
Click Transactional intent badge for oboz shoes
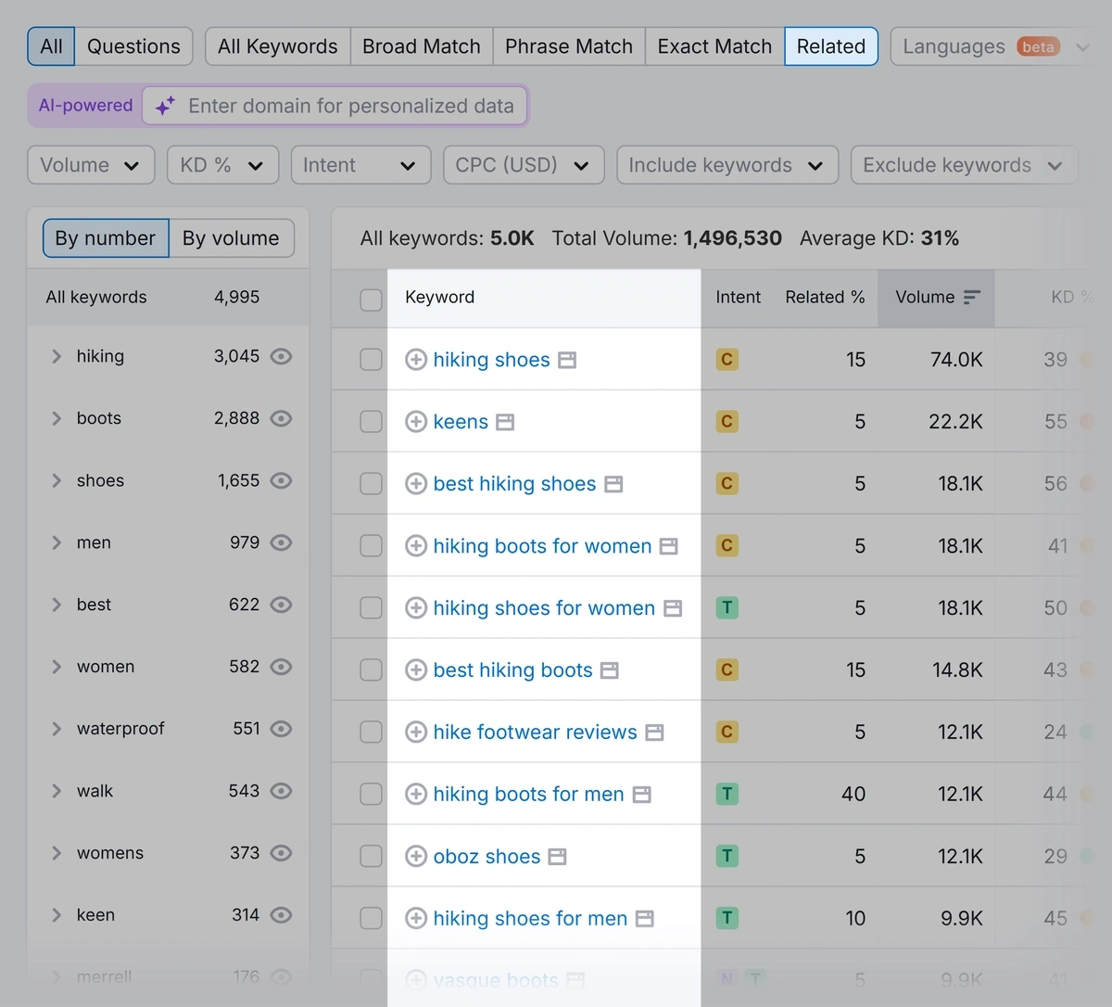point(727,857)
